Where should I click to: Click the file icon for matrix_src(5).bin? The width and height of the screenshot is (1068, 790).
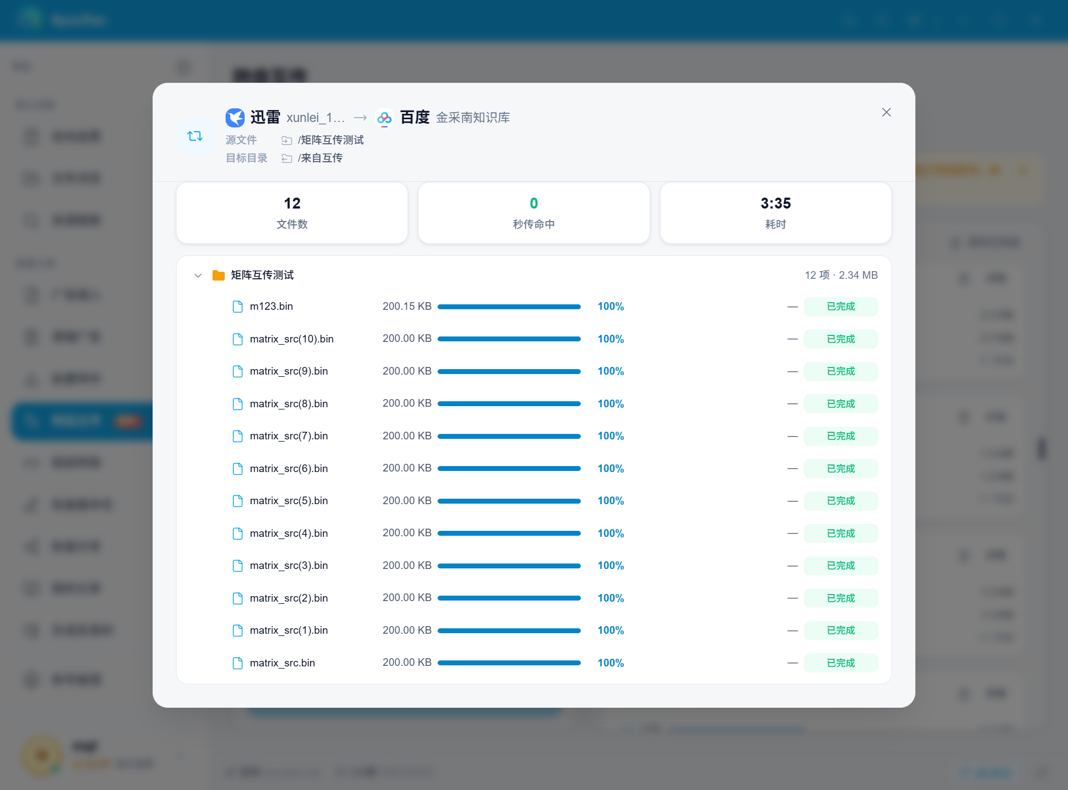[x=238, y=501]
